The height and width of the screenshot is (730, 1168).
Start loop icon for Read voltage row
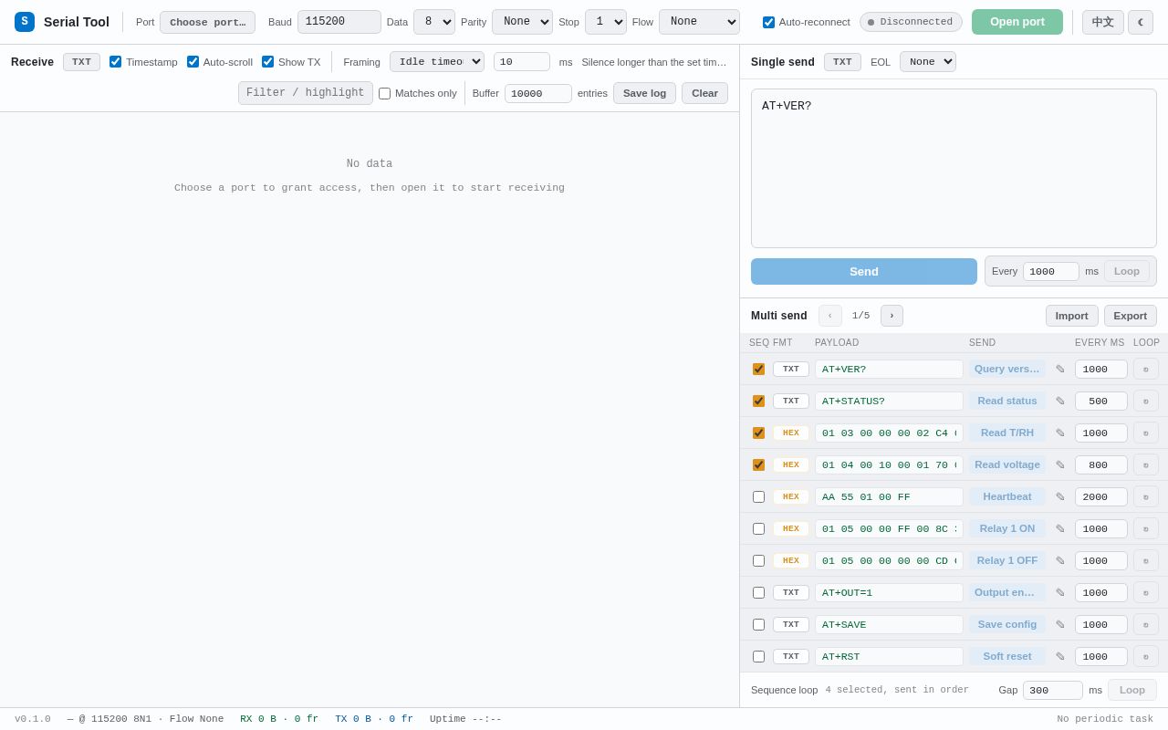[x=1146, y=464]
